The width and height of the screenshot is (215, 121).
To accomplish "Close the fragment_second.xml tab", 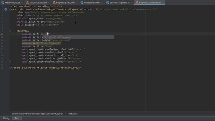I will [163, 3].
